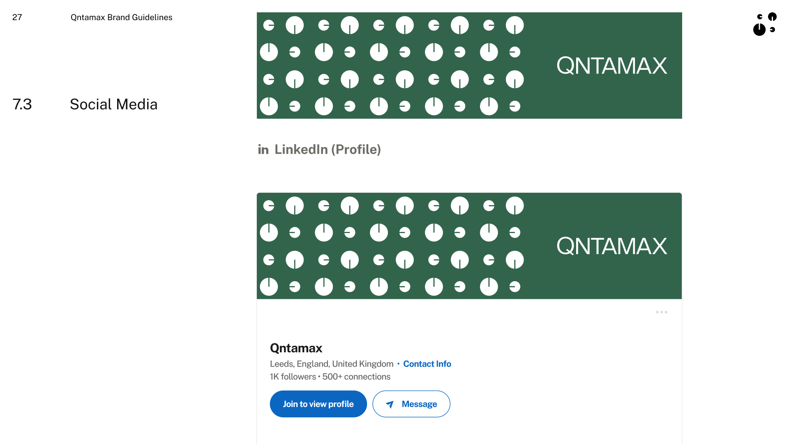Click the Message button
The image size is (789, 444).
(411, 404)
